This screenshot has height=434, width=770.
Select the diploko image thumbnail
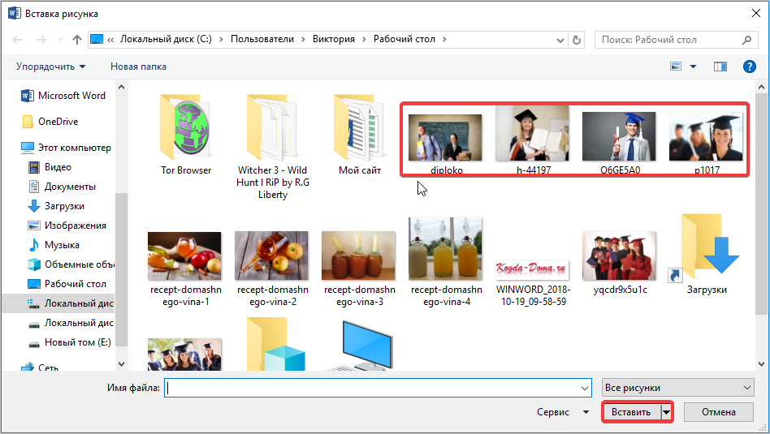click(445, 139)
